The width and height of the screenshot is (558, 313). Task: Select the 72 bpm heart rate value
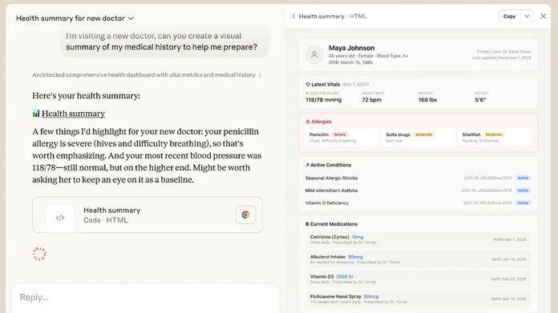[371, 100]
